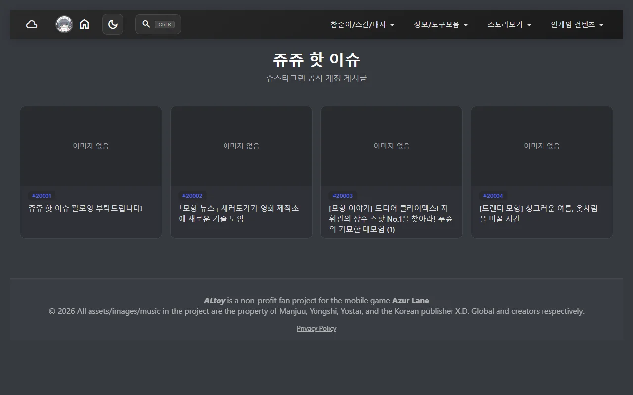Toggle dark mode with the moon button
This screenshot has height=395, width=633.
113,24
